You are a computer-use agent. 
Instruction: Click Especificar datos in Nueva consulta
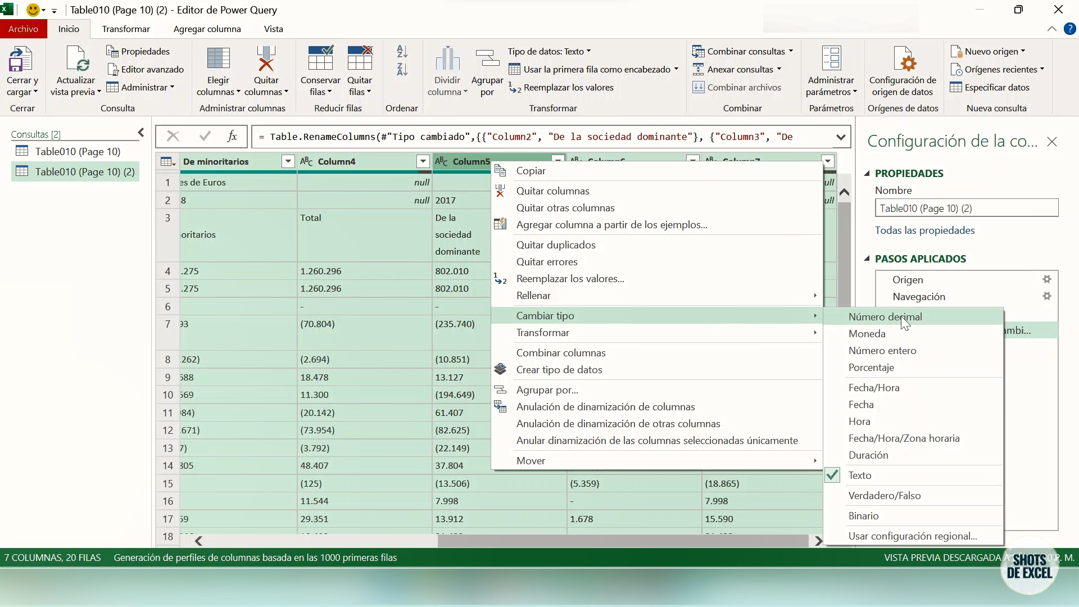pos(990,87)
